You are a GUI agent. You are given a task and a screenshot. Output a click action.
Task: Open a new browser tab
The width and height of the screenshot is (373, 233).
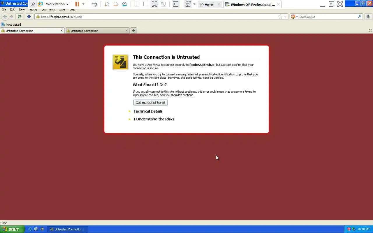pos(133,30)
